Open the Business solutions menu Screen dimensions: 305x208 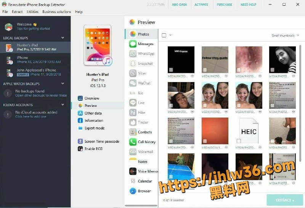point(56,12)
